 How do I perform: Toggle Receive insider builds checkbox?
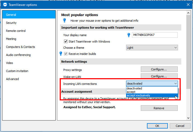(66, 54)
